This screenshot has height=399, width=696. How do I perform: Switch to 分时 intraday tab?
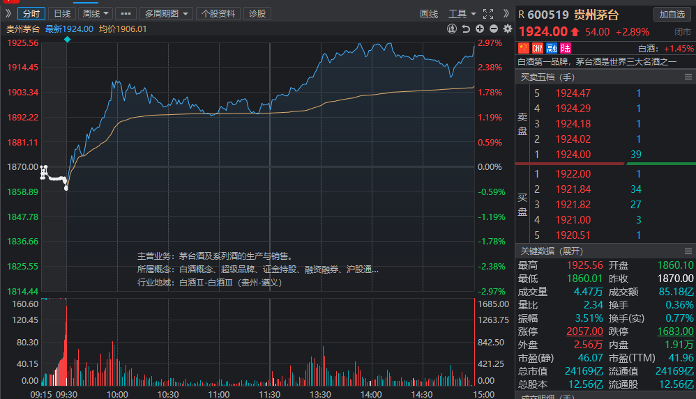(31, 14)
